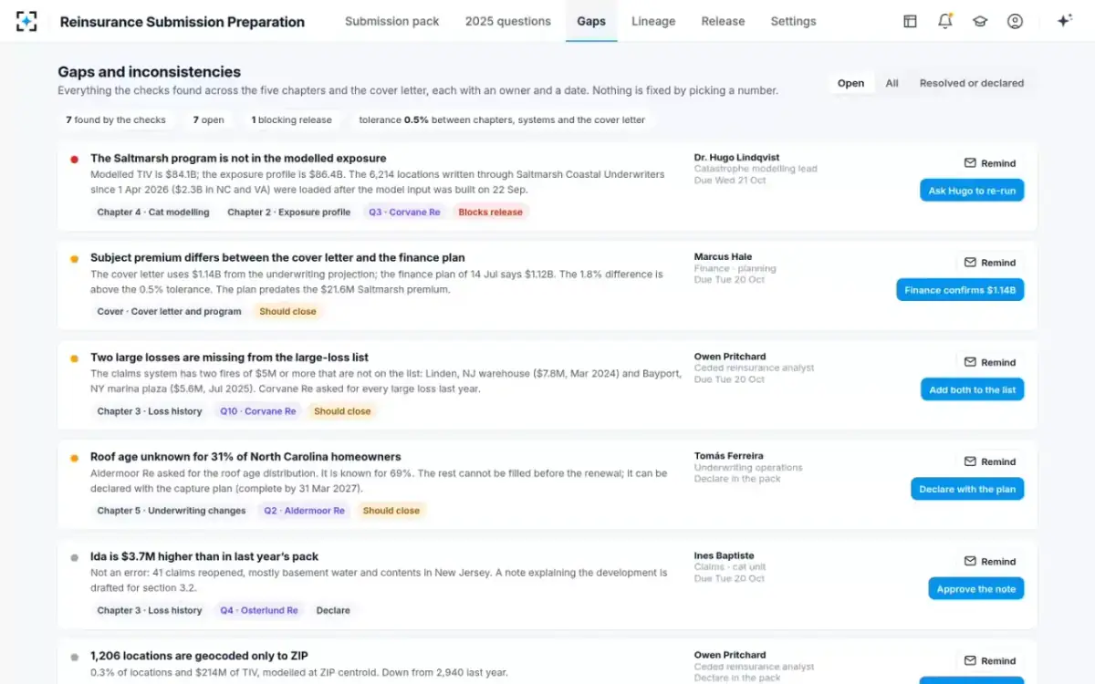Click the app logo icon
The image size is (1095, 684).
click(26, 21)
